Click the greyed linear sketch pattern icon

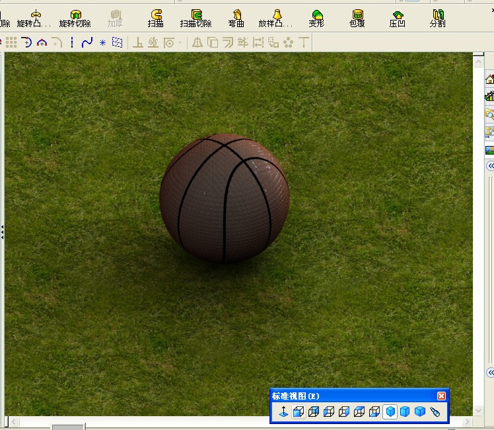coord(273,42)
